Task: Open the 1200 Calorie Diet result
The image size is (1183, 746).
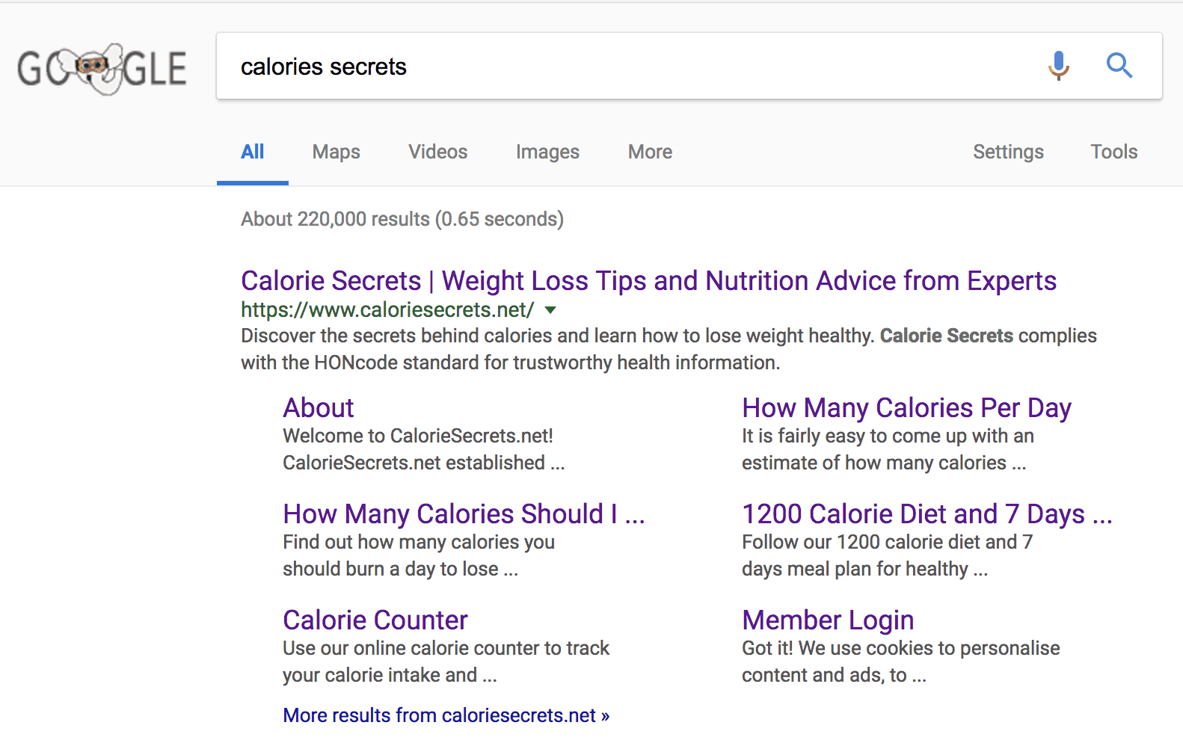Action: 927,514
